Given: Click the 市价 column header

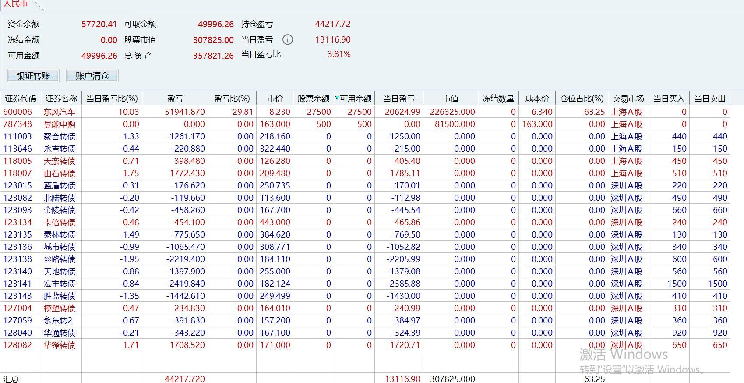Looking at the screenshot, I should coord(275,99).
